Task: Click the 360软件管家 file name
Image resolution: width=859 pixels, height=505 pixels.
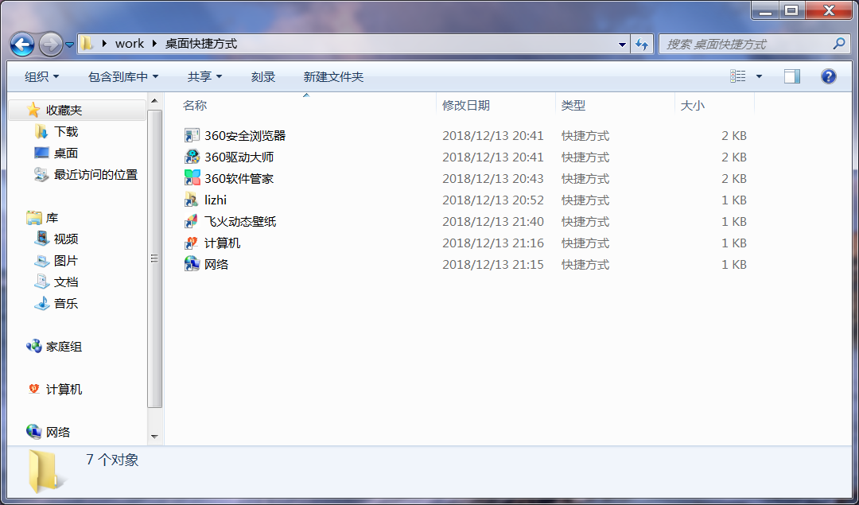Action: 239,178
